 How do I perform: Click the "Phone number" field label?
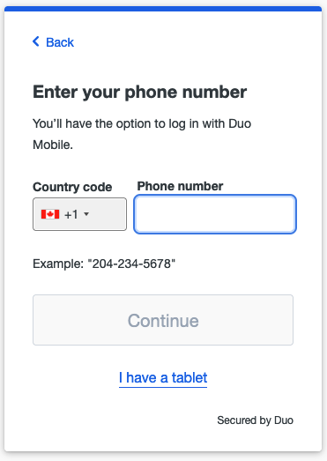[180, 186]
